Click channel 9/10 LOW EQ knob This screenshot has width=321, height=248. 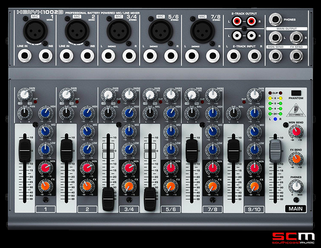pyautogui.click(x=254, y=150)
